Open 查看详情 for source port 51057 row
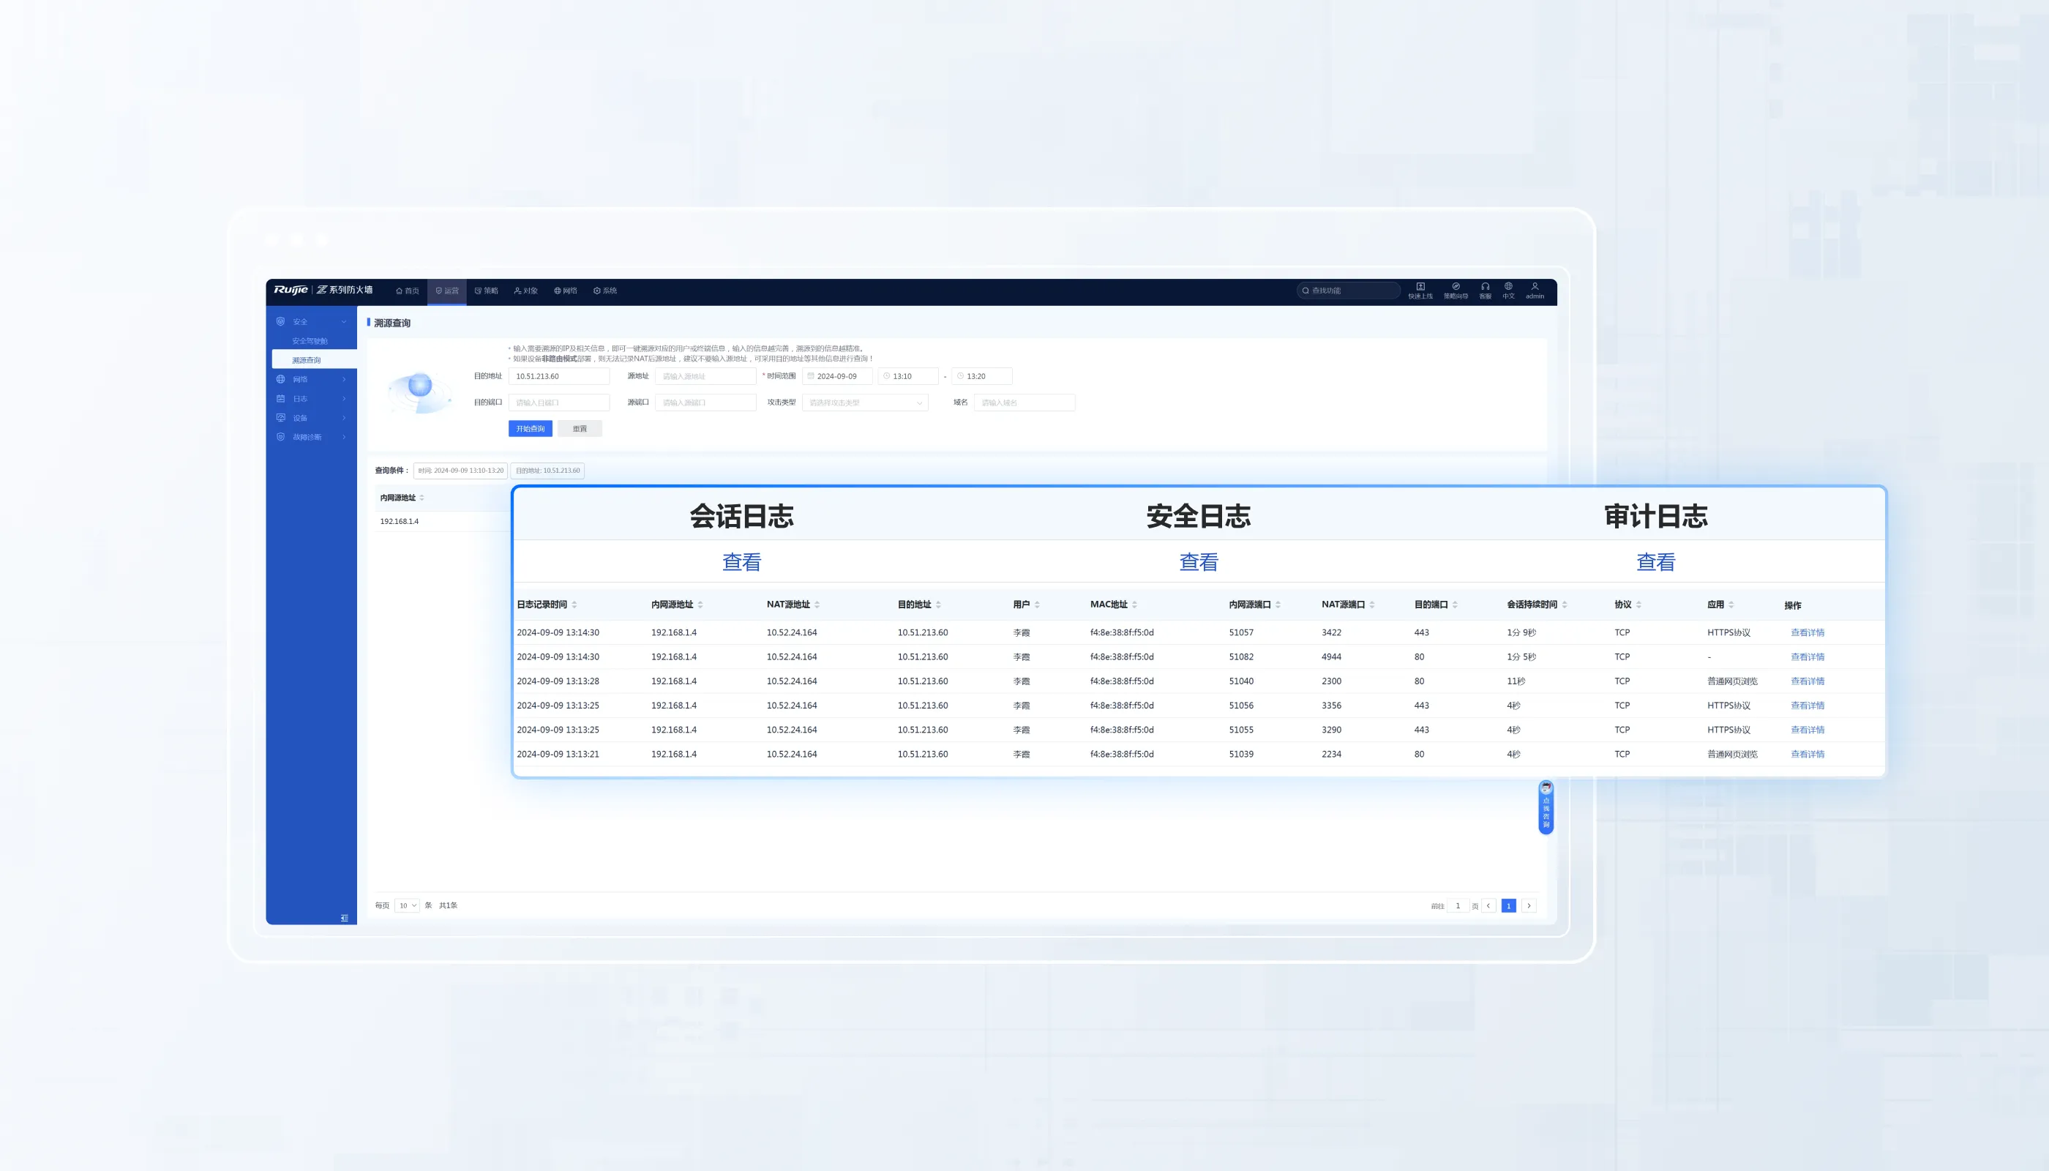Image resolution: width=2049 pixels, height=1171 pixels. click(1807, 633)
